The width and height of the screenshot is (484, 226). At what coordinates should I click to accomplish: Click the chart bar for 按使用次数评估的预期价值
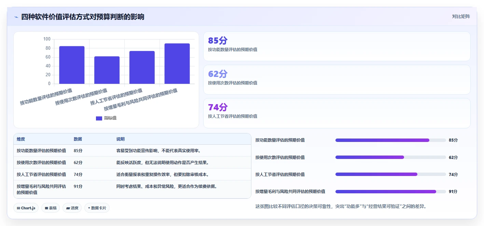107,70
